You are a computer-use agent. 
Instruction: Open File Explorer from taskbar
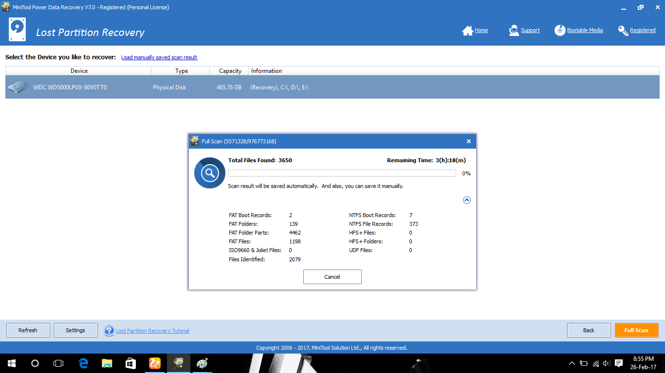[107, 363]
